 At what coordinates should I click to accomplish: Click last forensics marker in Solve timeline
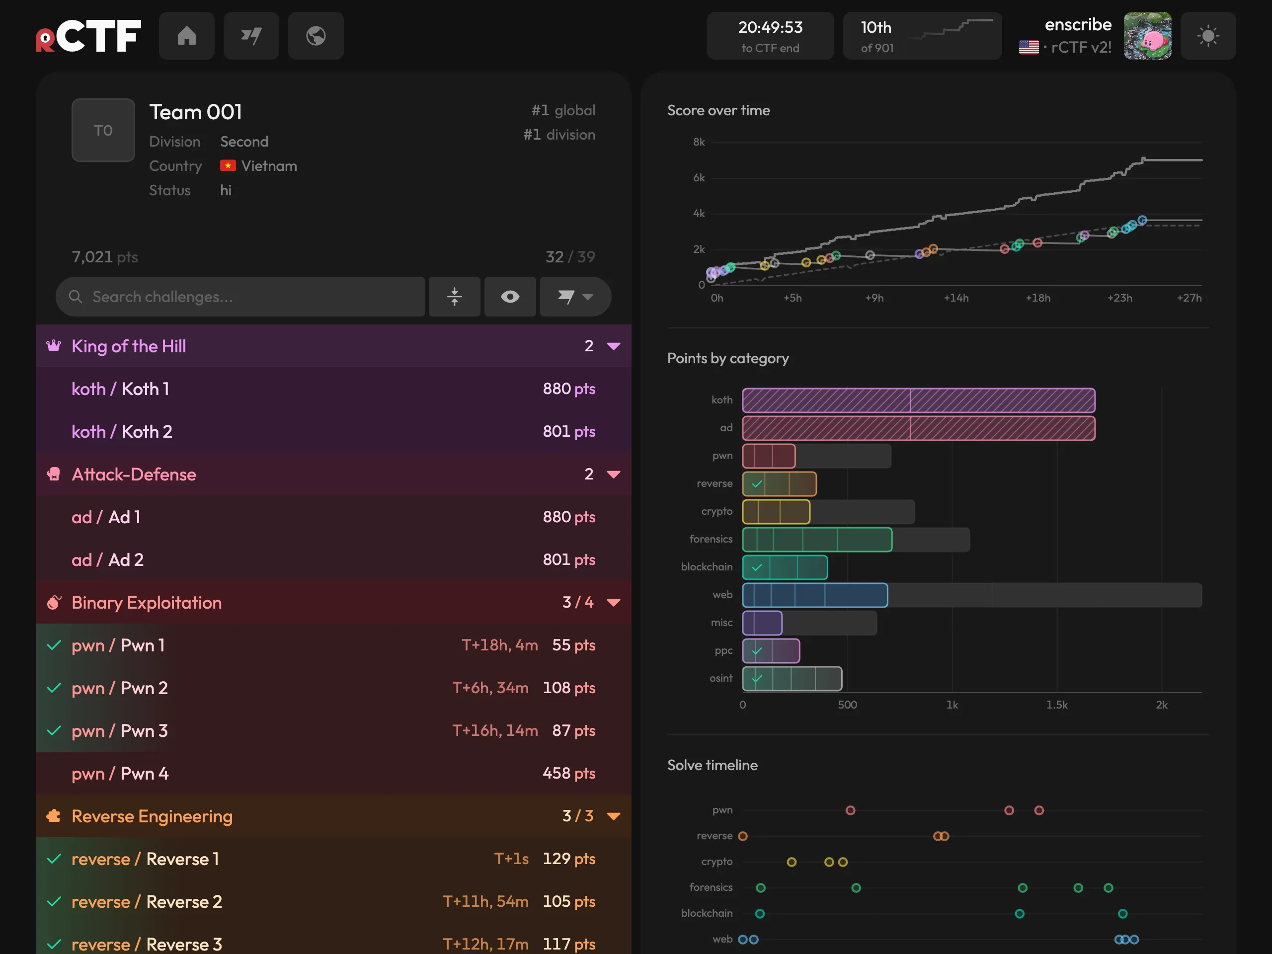[x=1109, y=888]
